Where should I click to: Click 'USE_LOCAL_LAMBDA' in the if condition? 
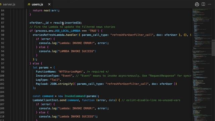tap(68, 31)
